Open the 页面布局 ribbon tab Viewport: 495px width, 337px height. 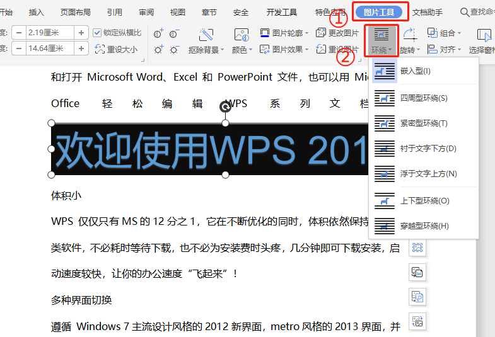[x=76, y=13]
